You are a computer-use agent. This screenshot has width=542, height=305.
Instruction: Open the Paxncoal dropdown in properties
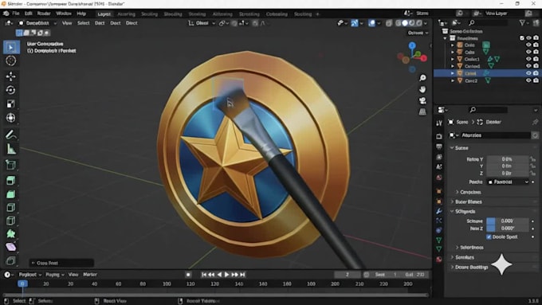509,182
